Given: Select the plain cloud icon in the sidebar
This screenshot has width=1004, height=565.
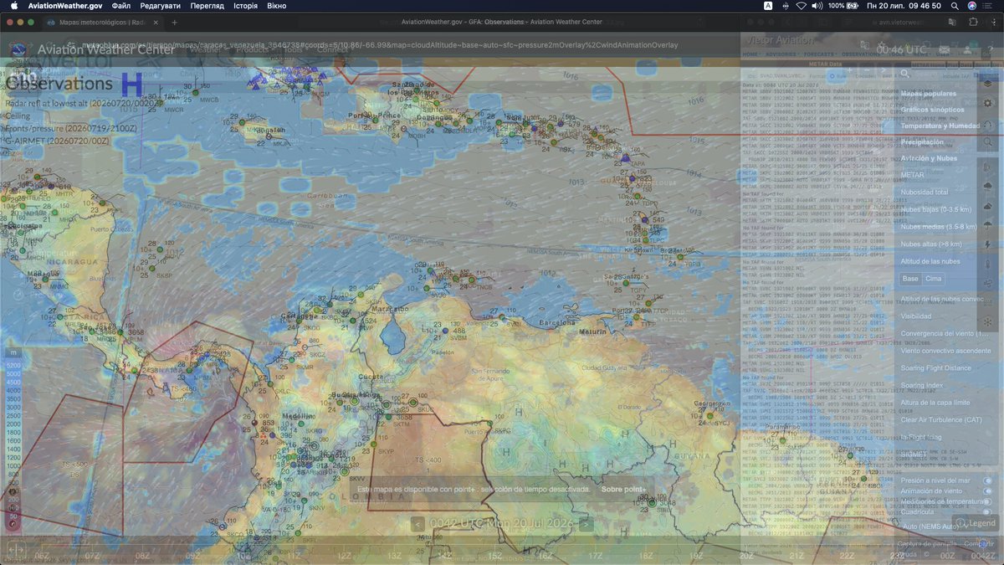Looking at the screenshot, I should pyautogui.click(x=988, y=206).
